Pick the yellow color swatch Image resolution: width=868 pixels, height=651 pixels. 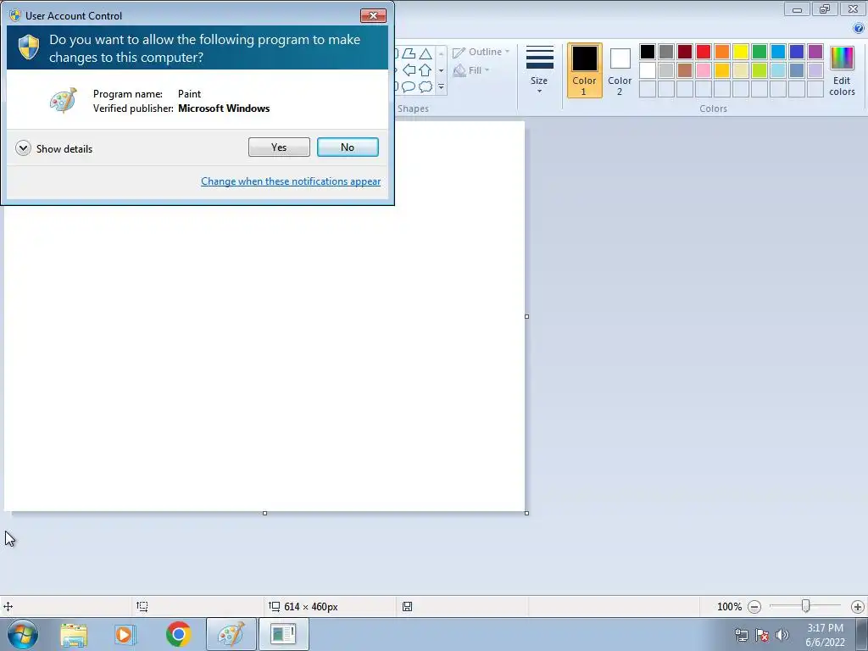tap(741, 52)
